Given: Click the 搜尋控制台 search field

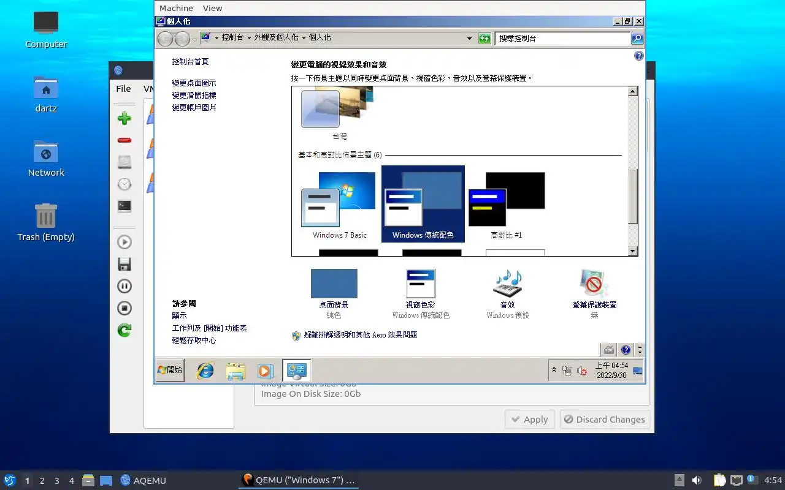Looking at the screenshot, I should (563, 39).
